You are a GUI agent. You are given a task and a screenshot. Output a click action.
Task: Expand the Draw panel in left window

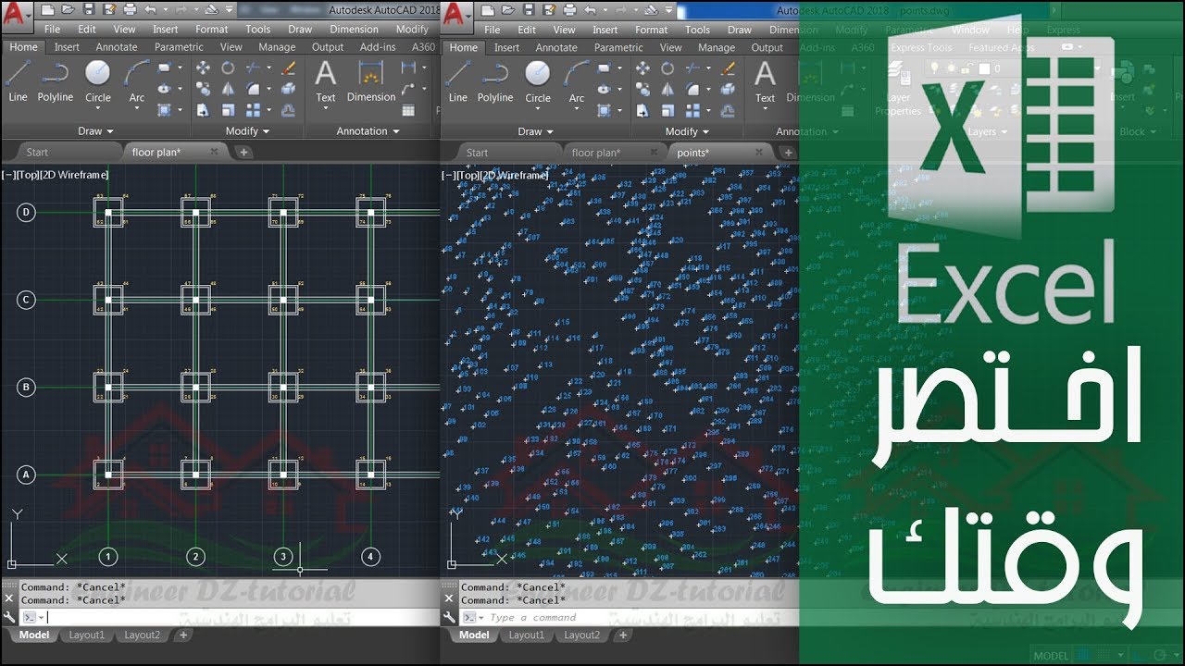[95, 131]
